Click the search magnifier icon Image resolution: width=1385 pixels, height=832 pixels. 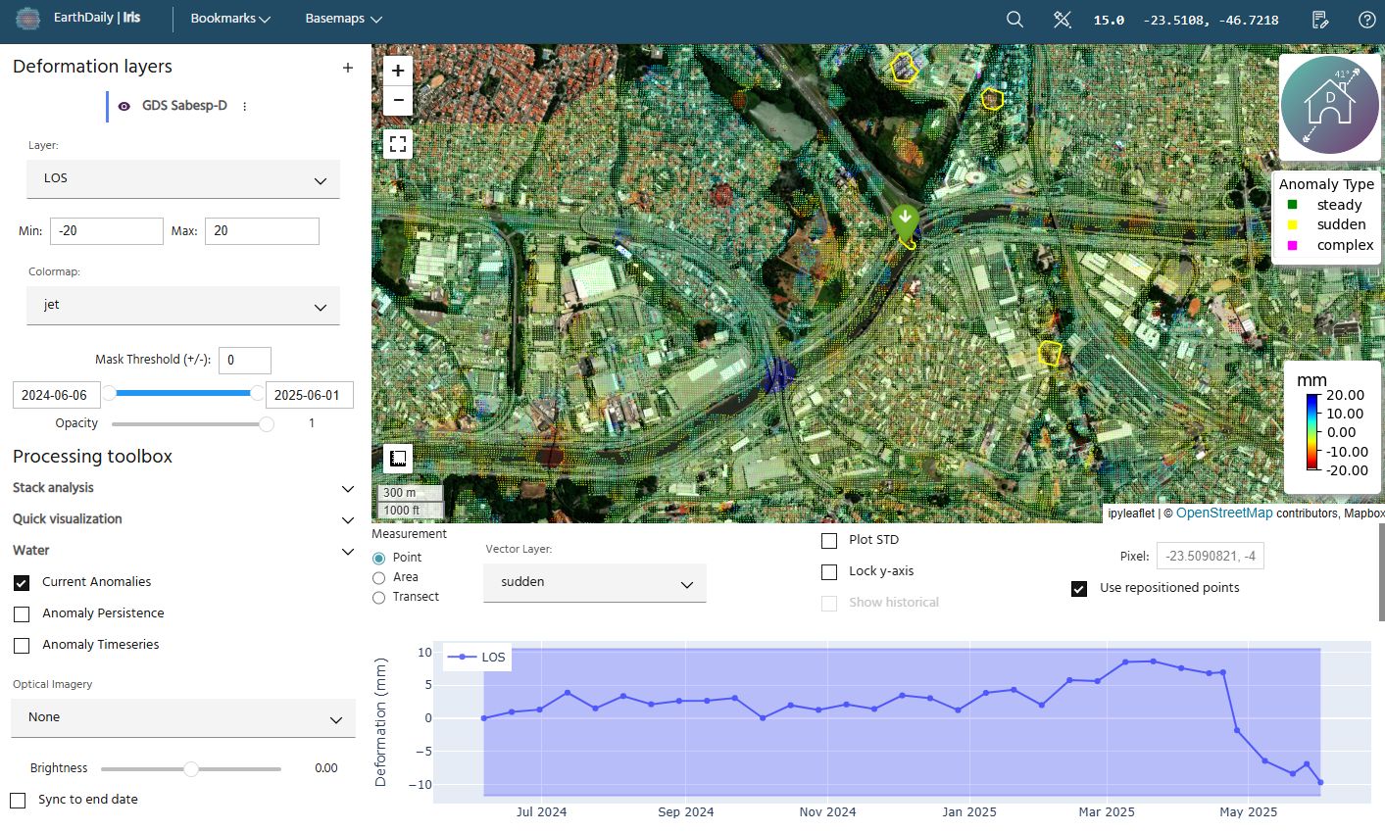click(1014, 20)
